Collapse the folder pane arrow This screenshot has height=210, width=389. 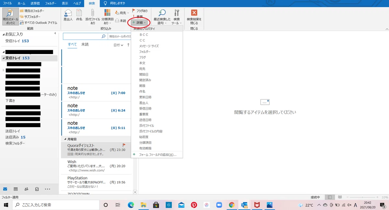55,34
